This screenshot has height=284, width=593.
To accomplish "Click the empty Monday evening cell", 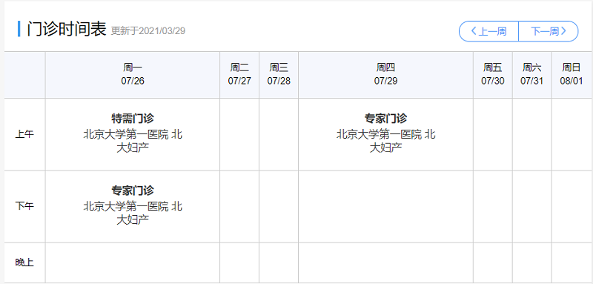I will (x=133, y=262).
